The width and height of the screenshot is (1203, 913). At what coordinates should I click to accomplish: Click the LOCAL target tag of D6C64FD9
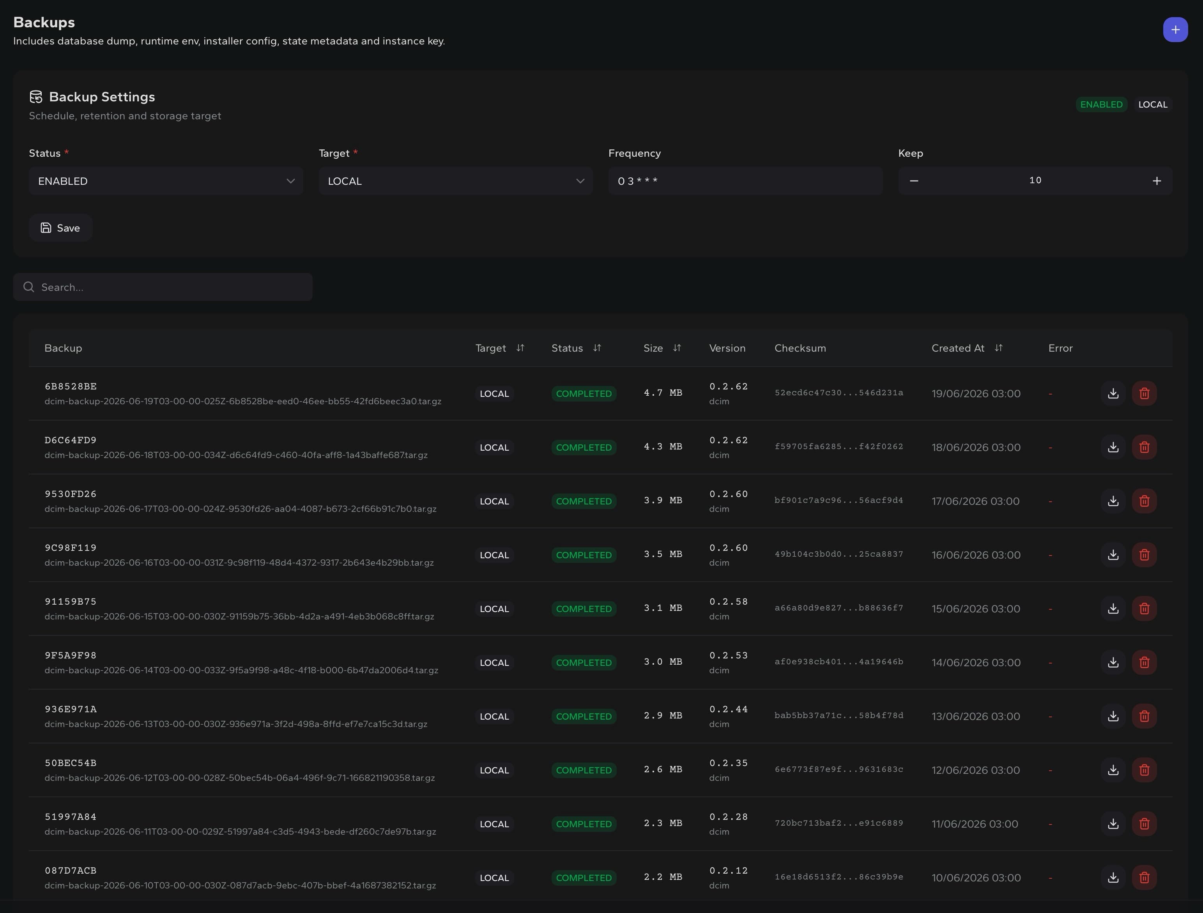coord(494,448)
